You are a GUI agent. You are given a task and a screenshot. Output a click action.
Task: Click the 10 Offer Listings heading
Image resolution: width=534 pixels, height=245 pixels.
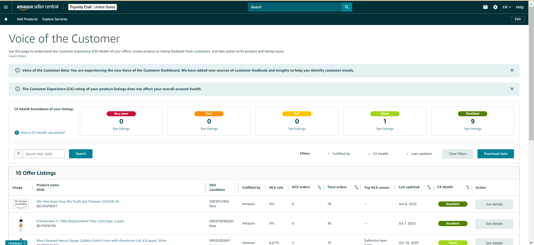tap(36, 173)
